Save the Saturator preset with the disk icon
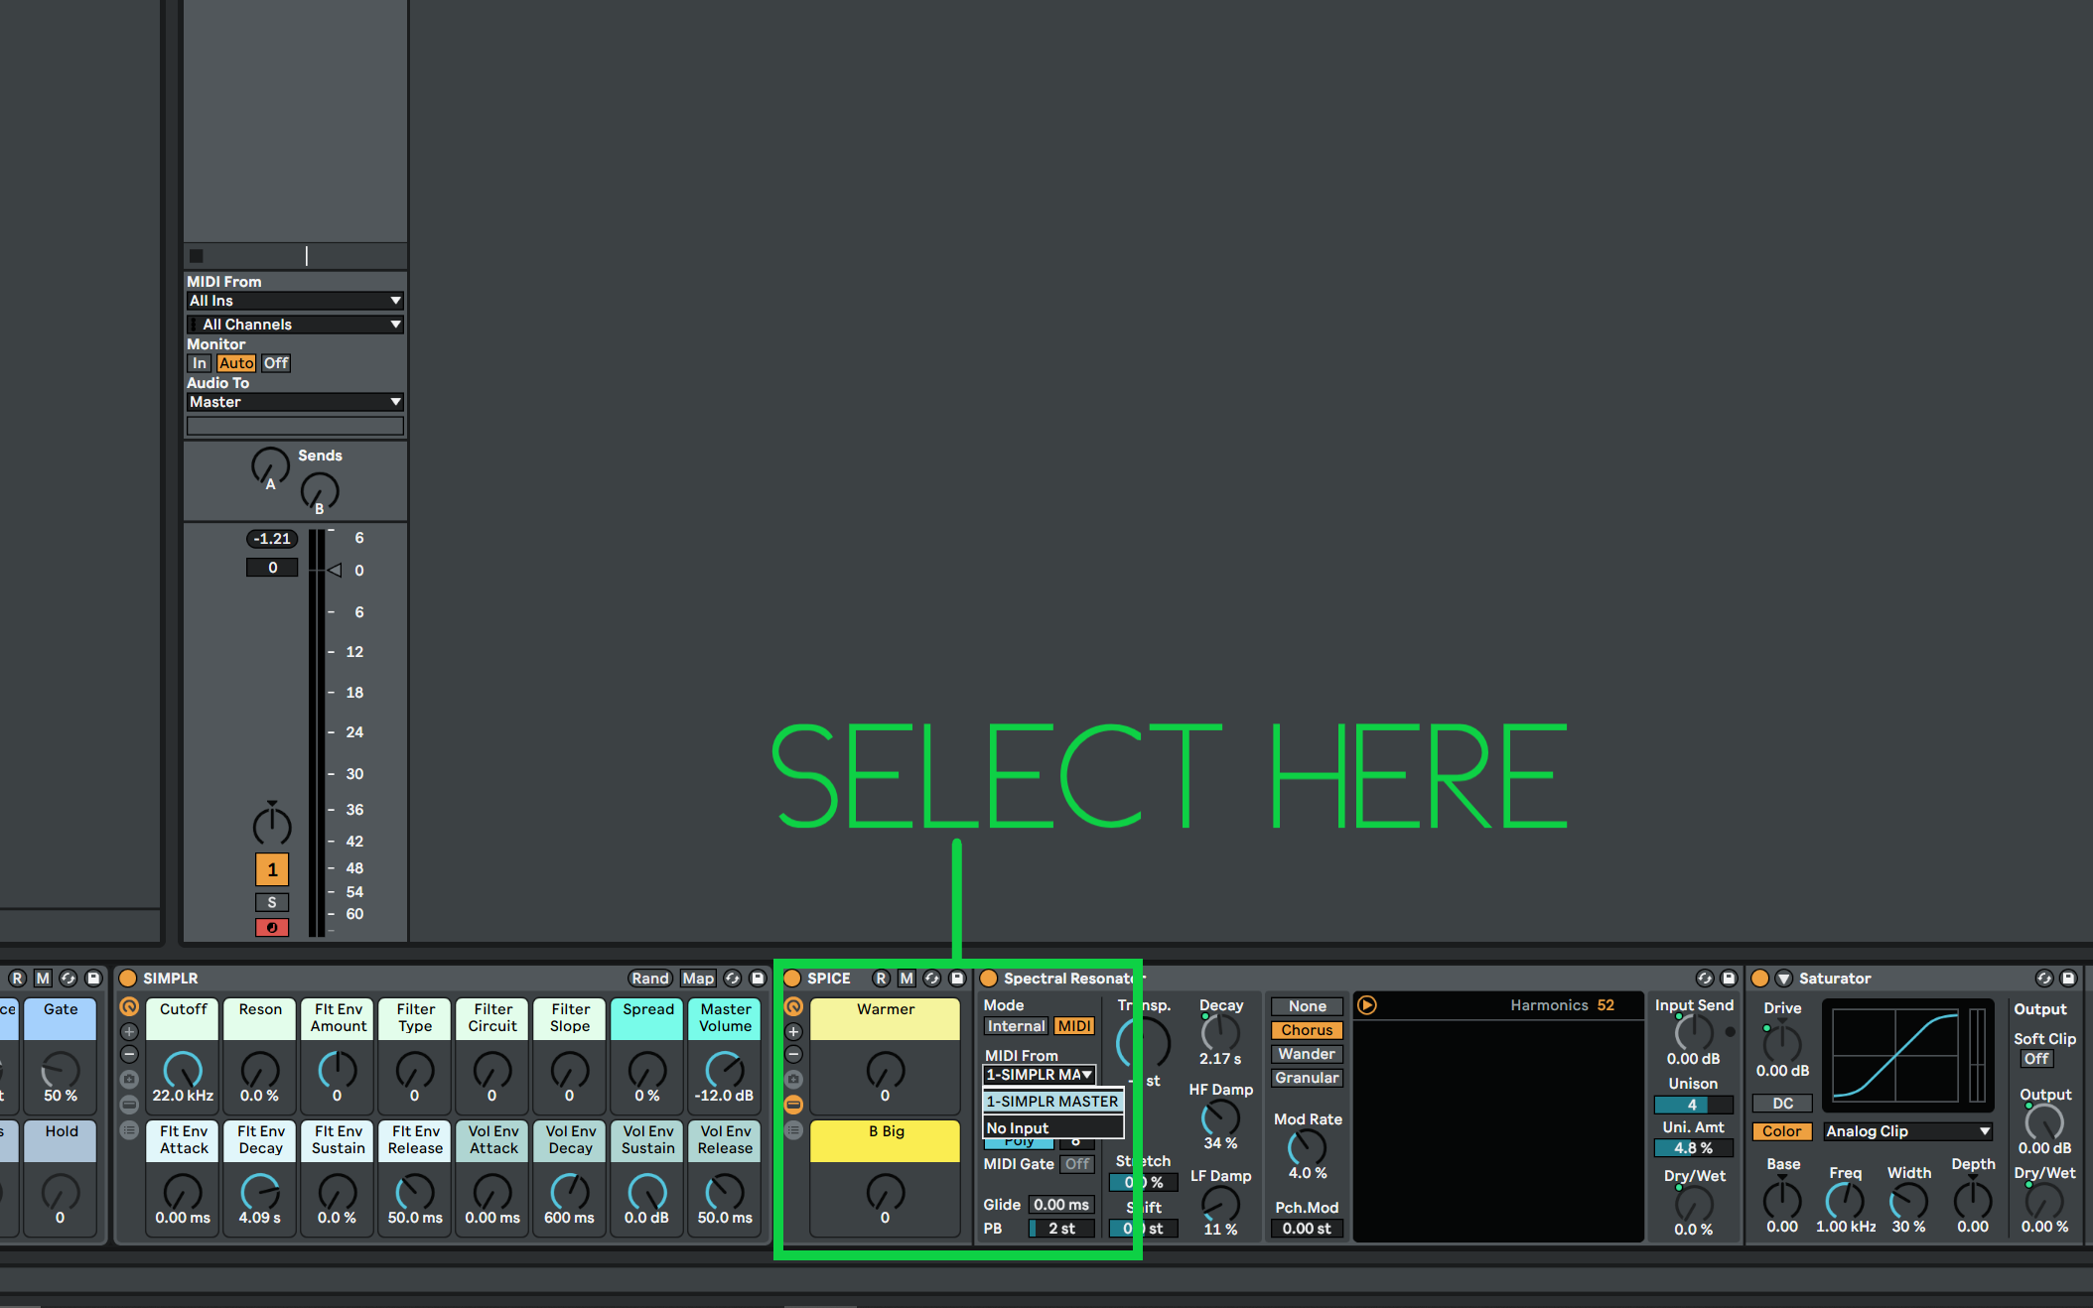Image resolution: width=2093 pixels, height=1308 pixels. 2068,979
